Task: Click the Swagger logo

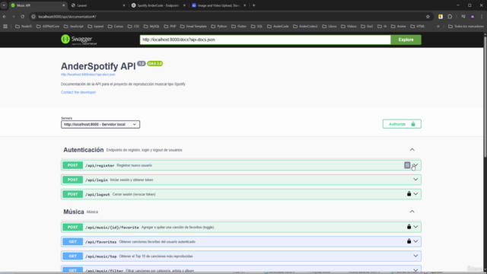Action: (79, 40)
